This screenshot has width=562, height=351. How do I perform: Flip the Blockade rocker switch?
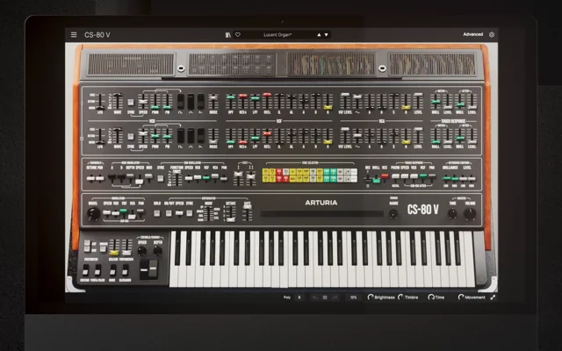[x=125, y=270]
